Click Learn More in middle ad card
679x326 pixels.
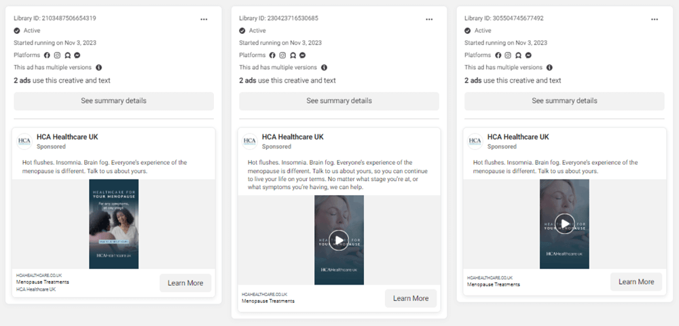pos(411,298)
